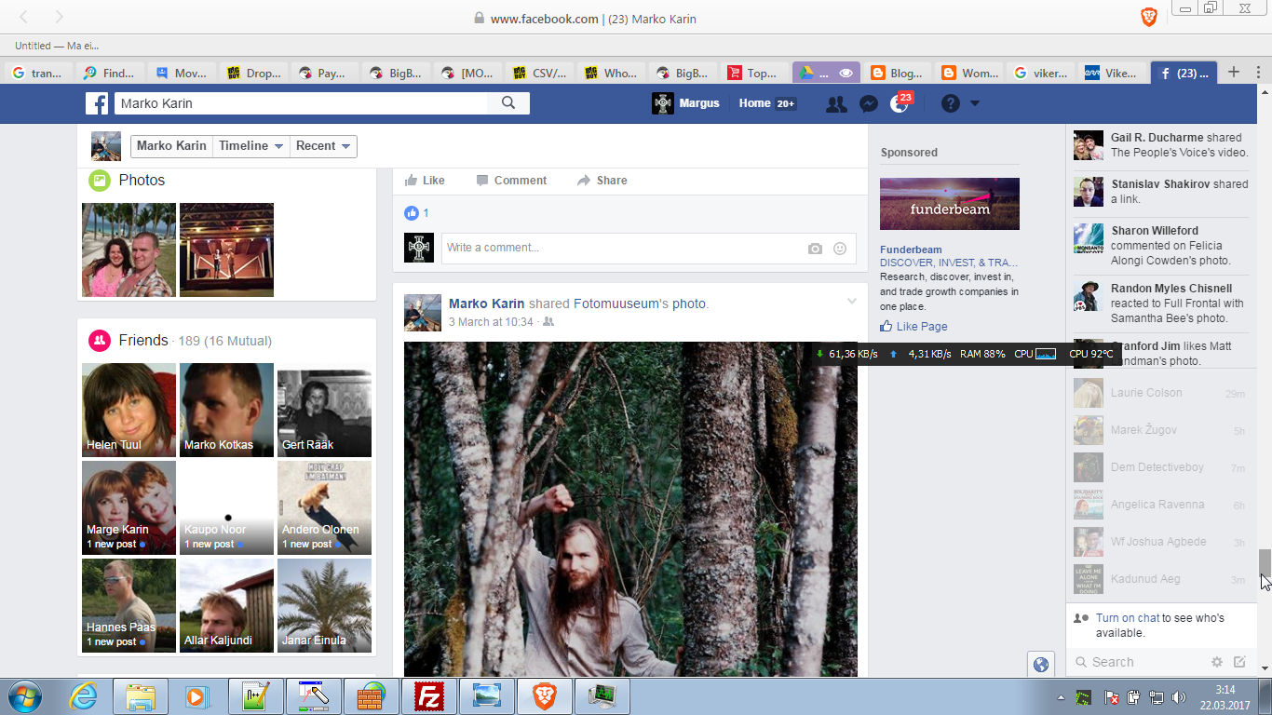Like the Funderbeam sponsored page
Viewport: 1272px width, 715px height.
(913, 327)
